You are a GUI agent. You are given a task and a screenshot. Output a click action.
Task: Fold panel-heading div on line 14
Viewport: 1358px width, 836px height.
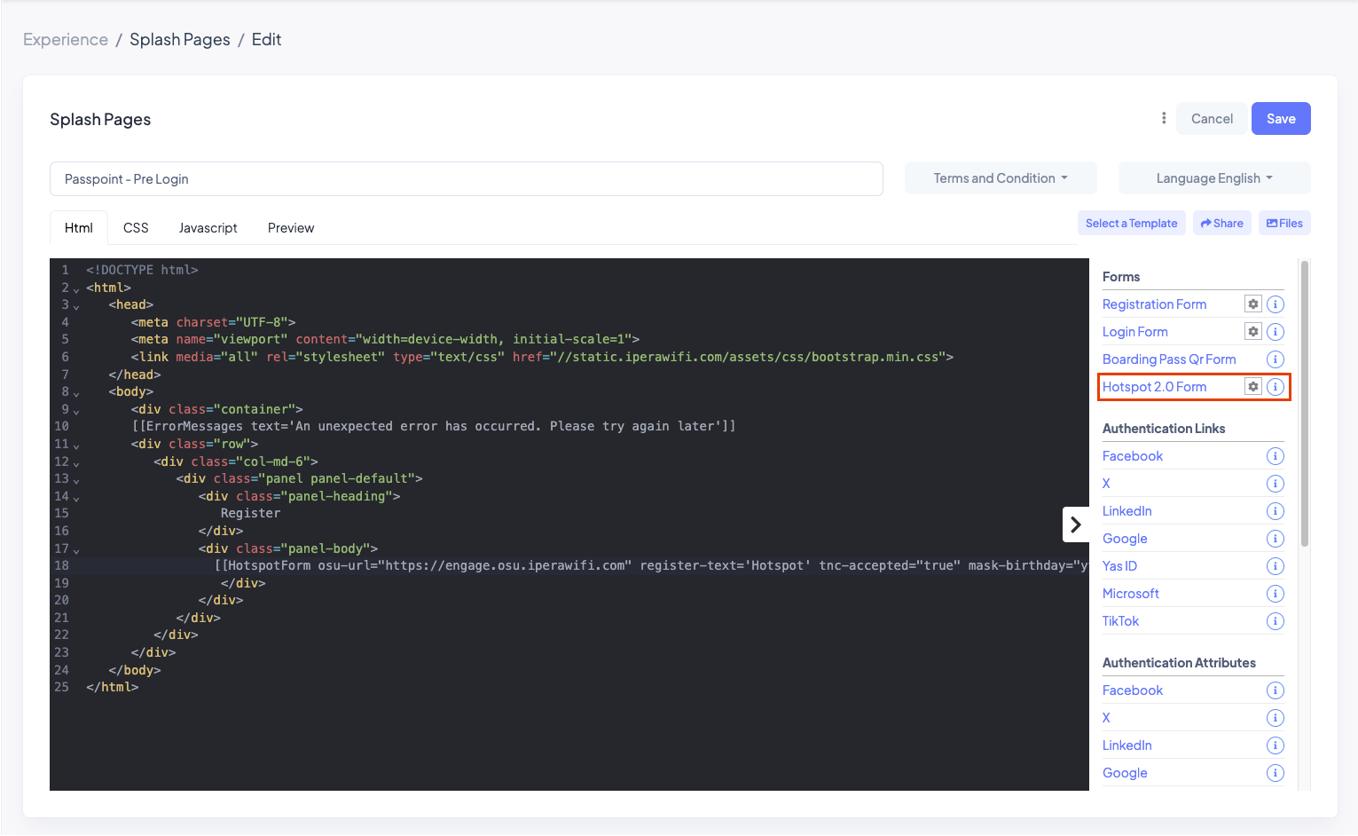[x=76, y=498]
